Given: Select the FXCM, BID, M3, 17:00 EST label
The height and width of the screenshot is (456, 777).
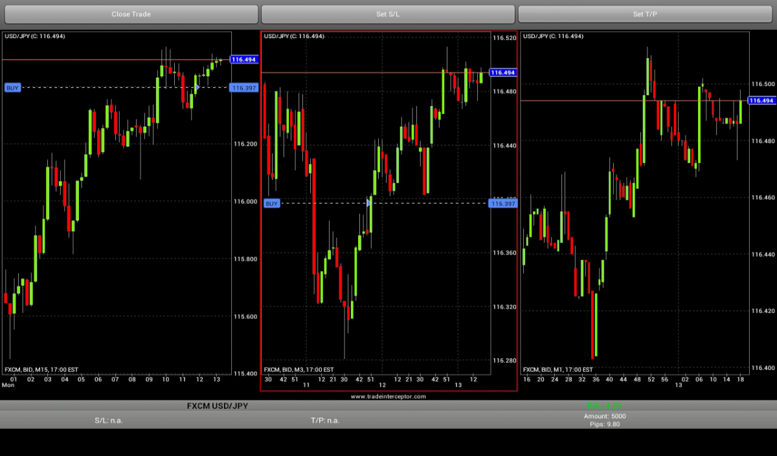Looking at the screenshot, I should point(299,370).
